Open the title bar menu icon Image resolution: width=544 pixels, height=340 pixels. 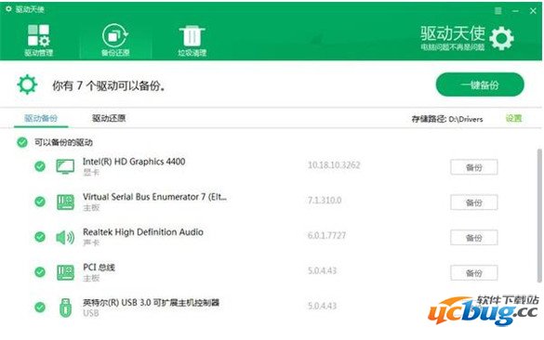[498, 11]
